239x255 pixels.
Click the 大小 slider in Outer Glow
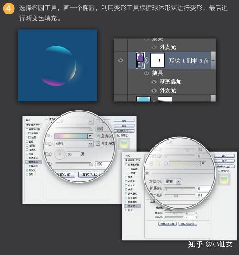pyautogui.click(x=180, y=195)
